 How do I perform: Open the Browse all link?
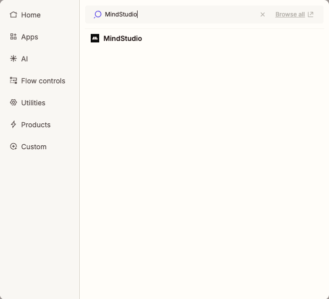coord(290,14)
